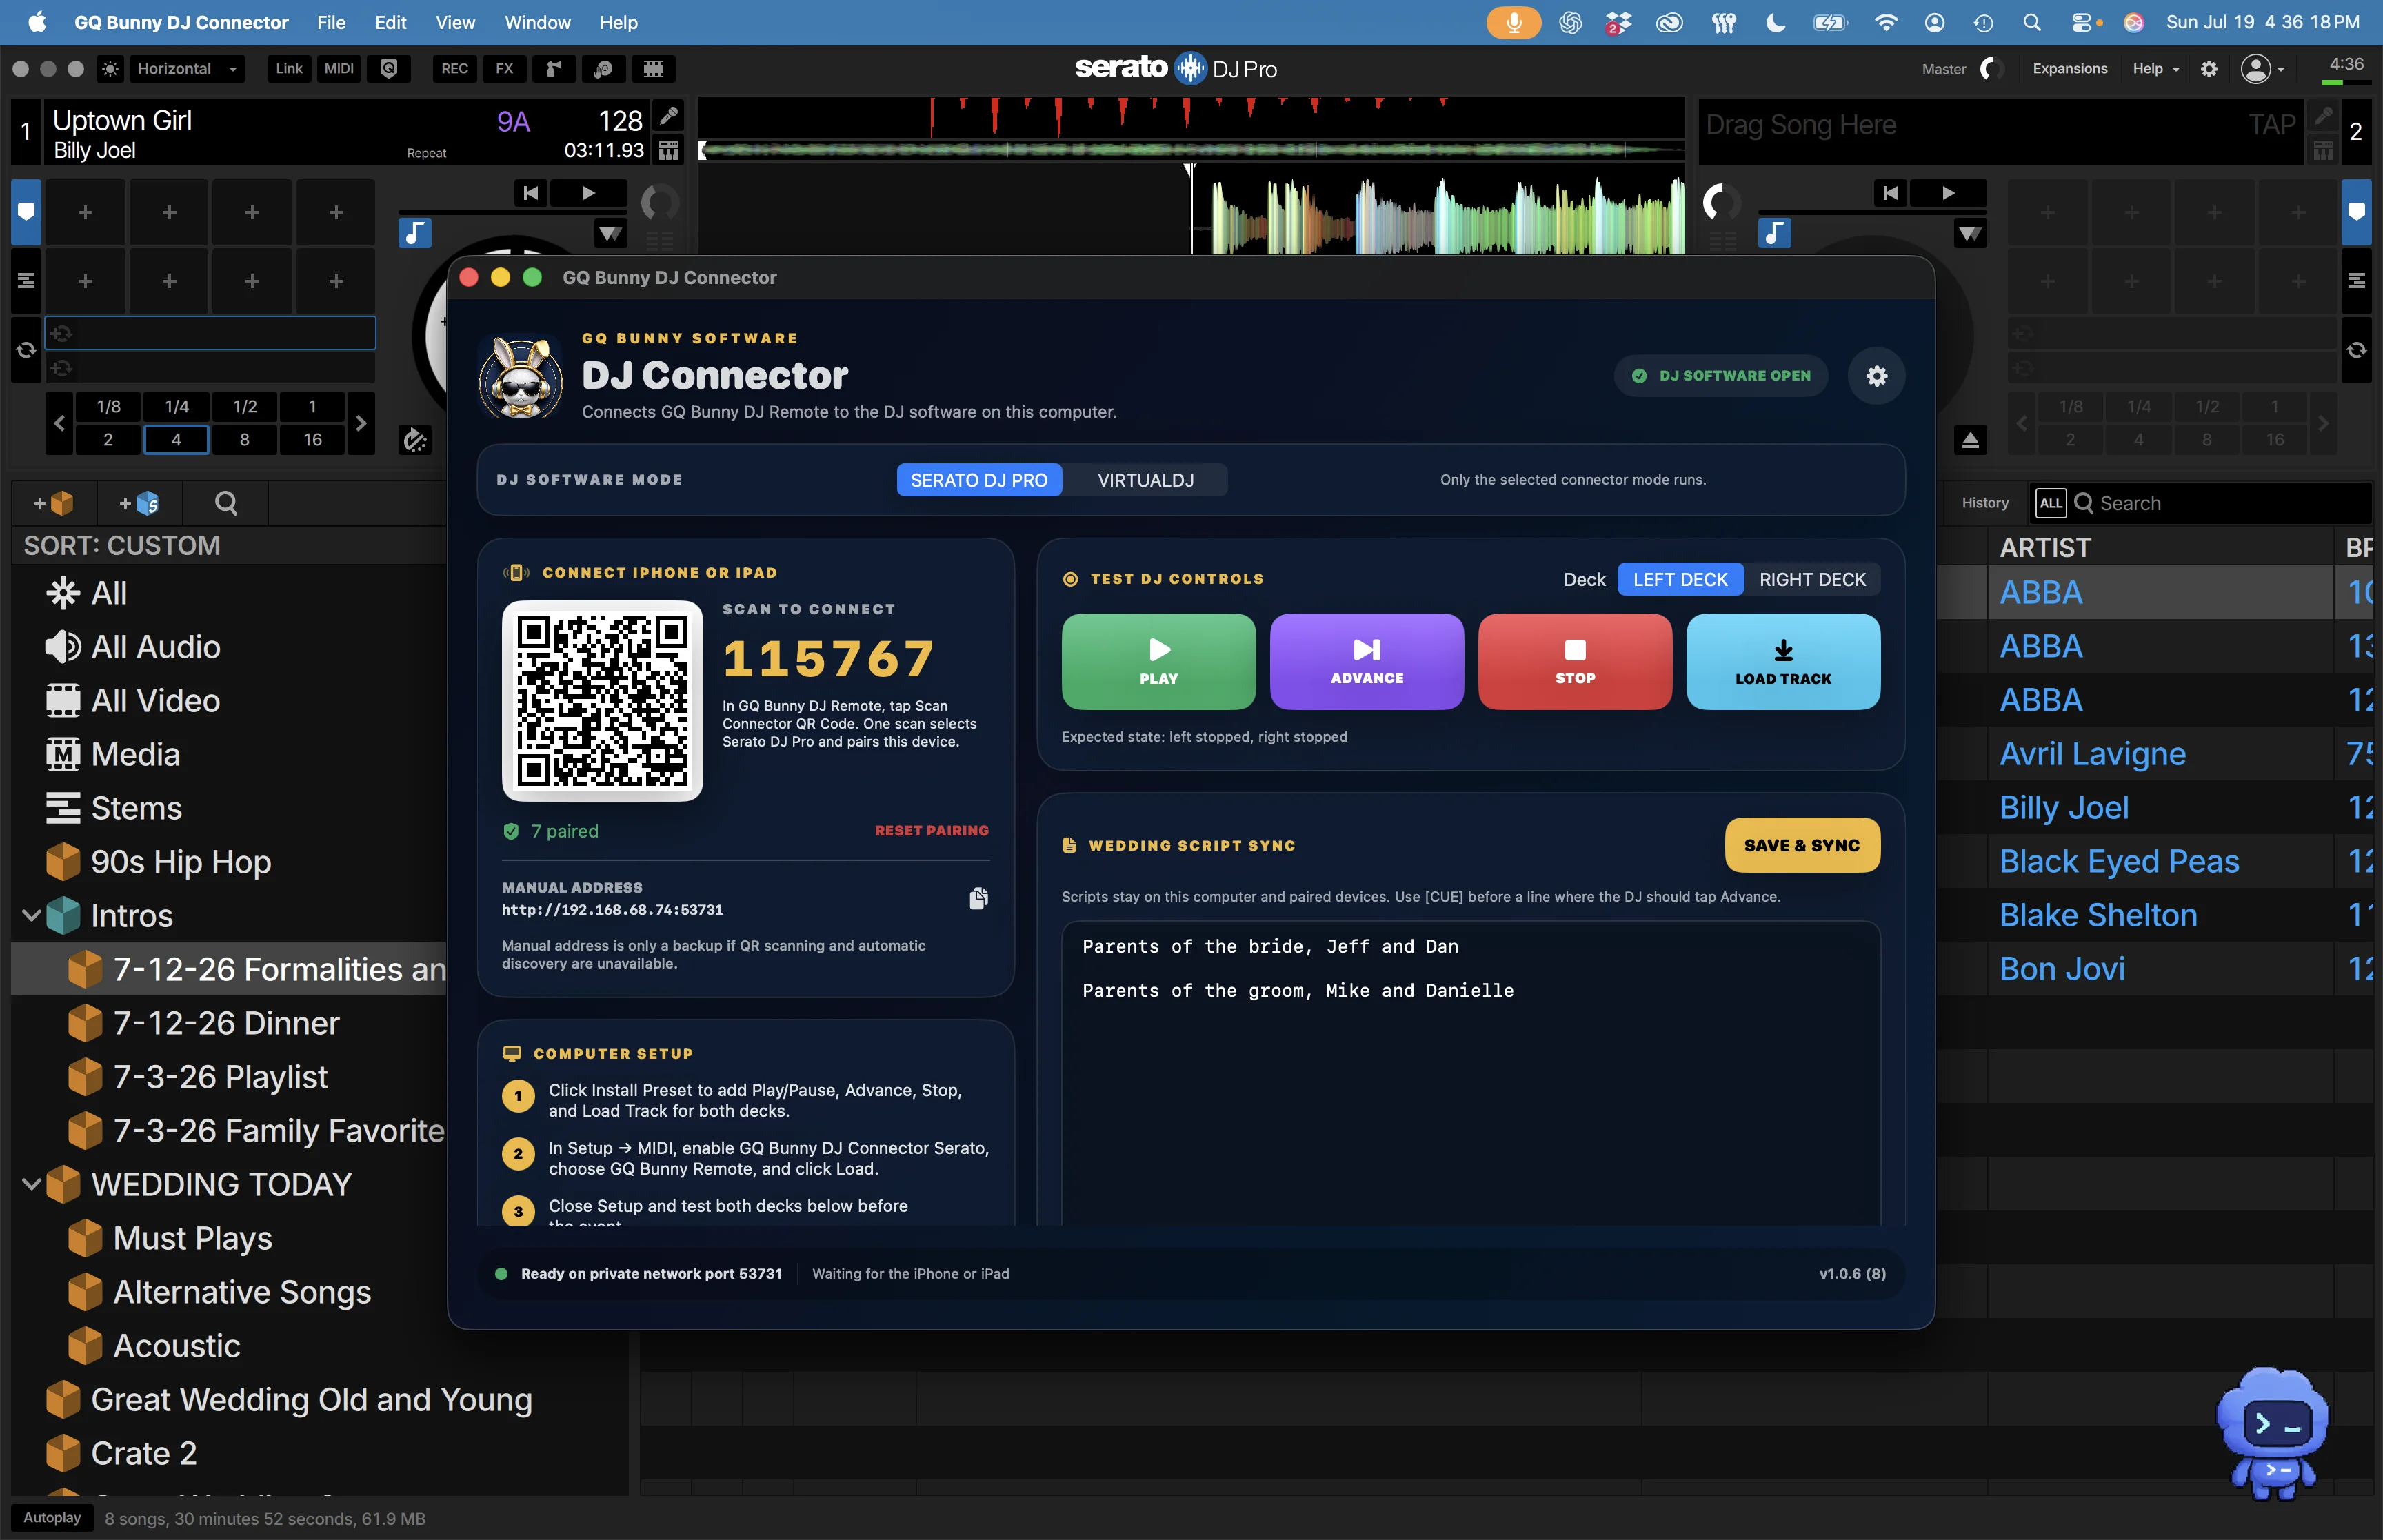The image size is (2383, 1540).
Task: Select the 90s Hip Hop crate
Action: coord(181,862)
